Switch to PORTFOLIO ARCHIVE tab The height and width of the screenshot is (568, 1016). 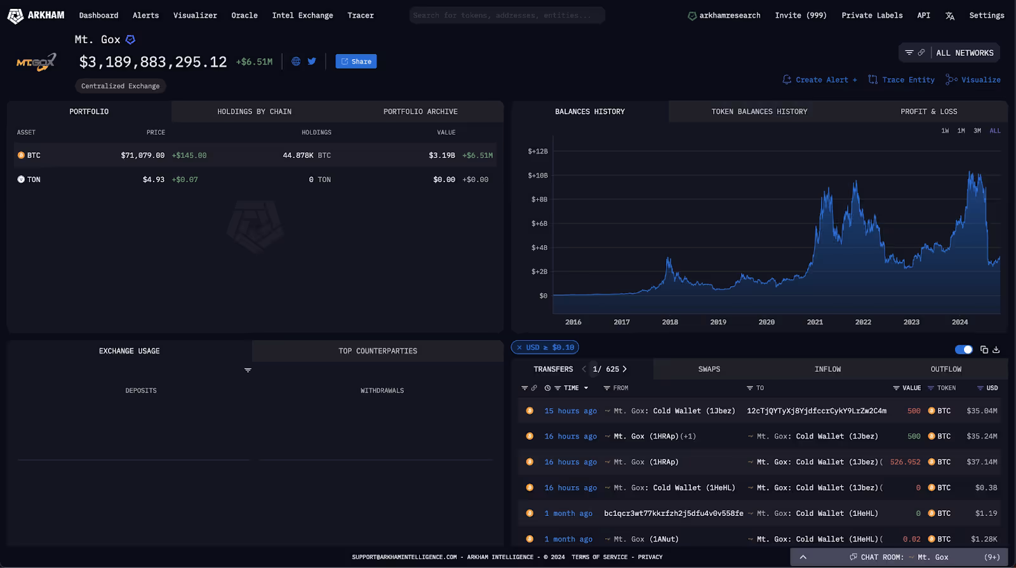(420, 112)
